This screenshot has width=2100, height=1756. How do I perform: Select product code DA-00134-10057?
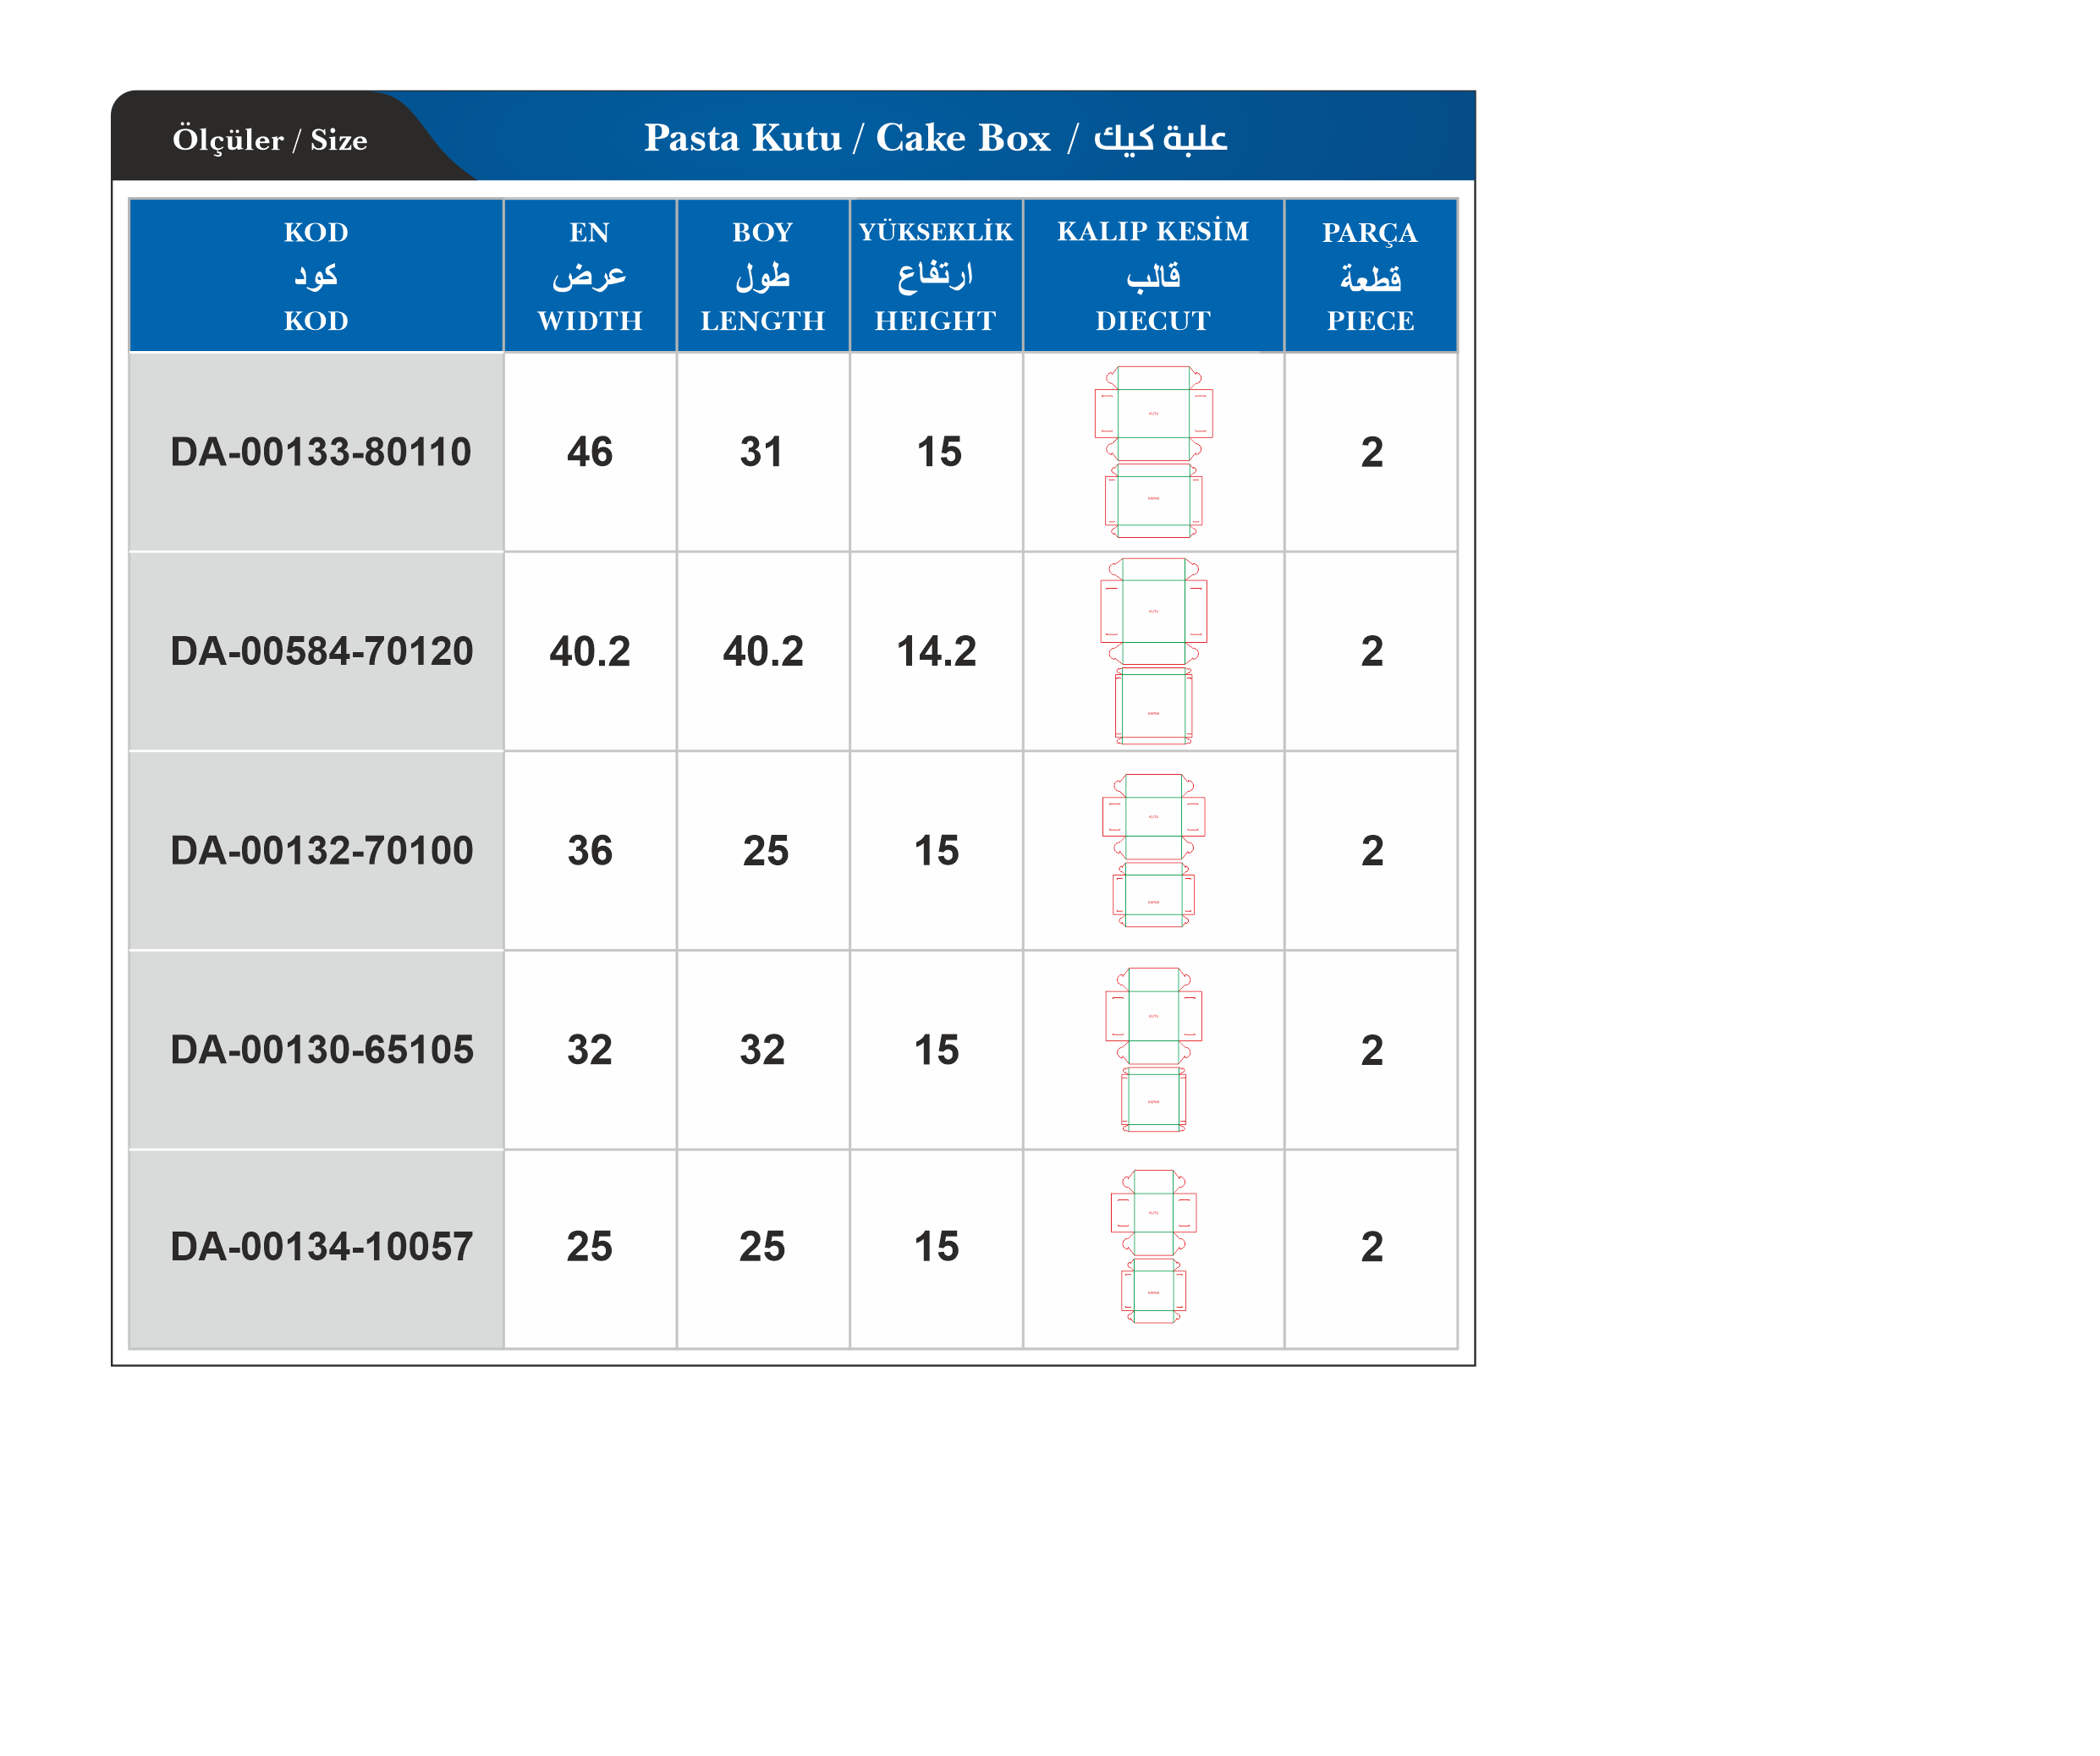[x=320, y=1246]
